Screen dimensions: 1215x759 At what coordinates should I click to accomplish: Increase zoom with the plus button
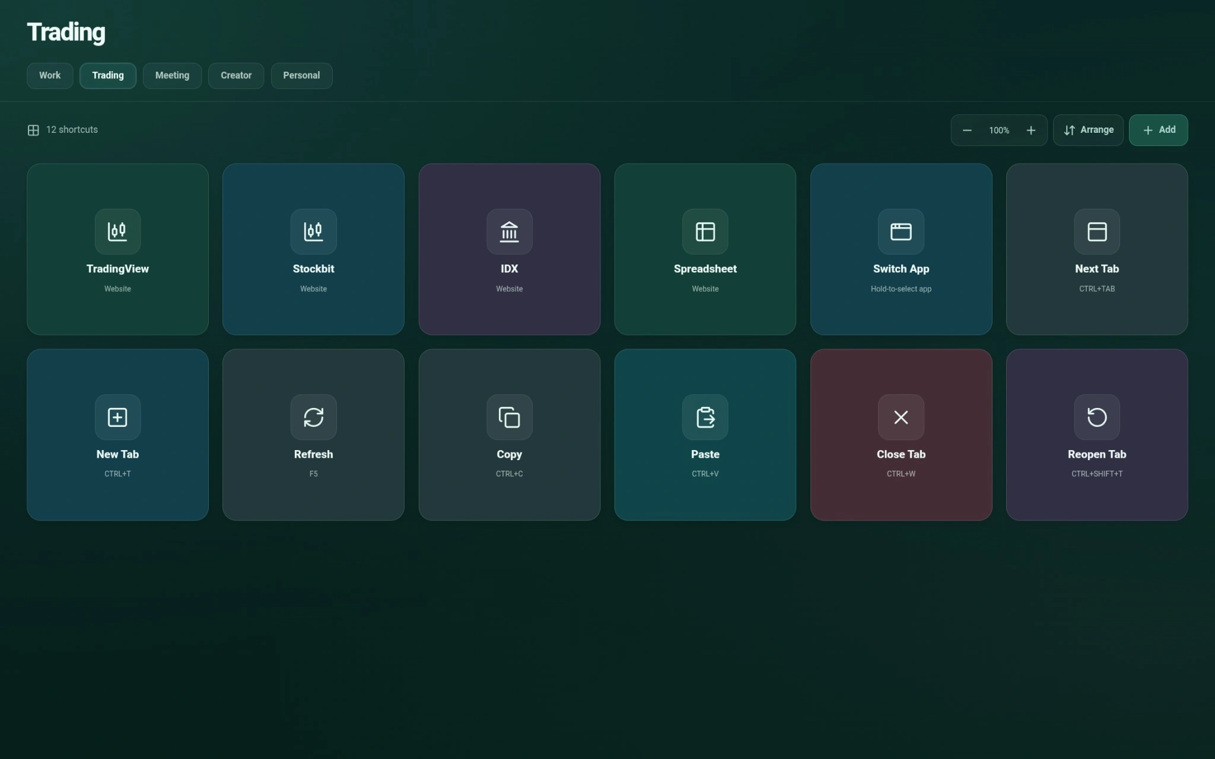(1031, 130)
